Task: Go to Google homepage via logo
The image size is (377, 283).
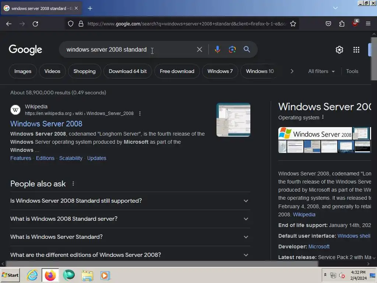Action: point(25,50)
